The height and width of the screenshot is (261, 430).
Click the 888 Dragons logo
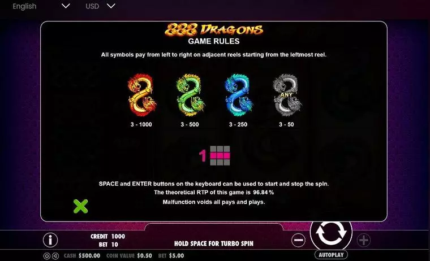click(x=214, y=29)
